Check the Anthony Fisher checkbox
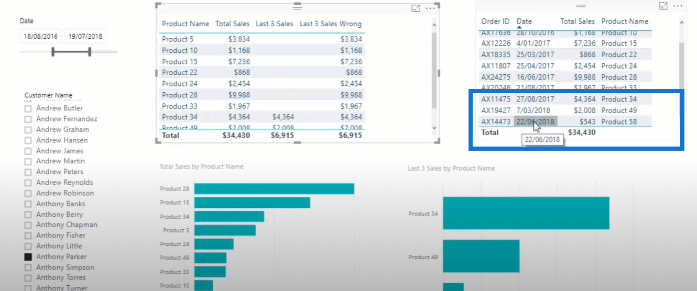697x291 pixels. (x=28, y=235)
